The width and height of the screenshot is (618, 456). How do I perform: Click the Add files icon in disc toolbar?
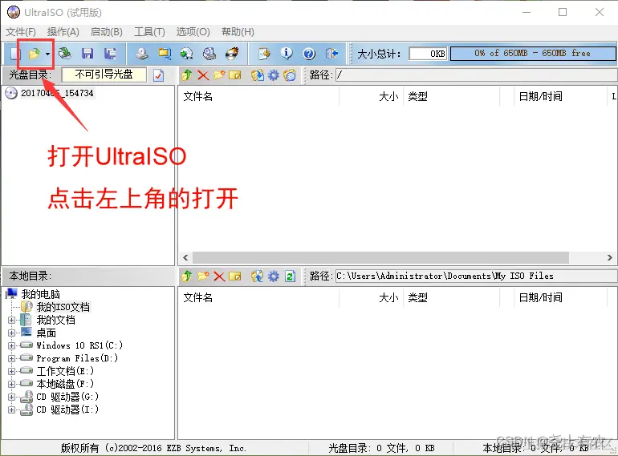tap(258, 75)
